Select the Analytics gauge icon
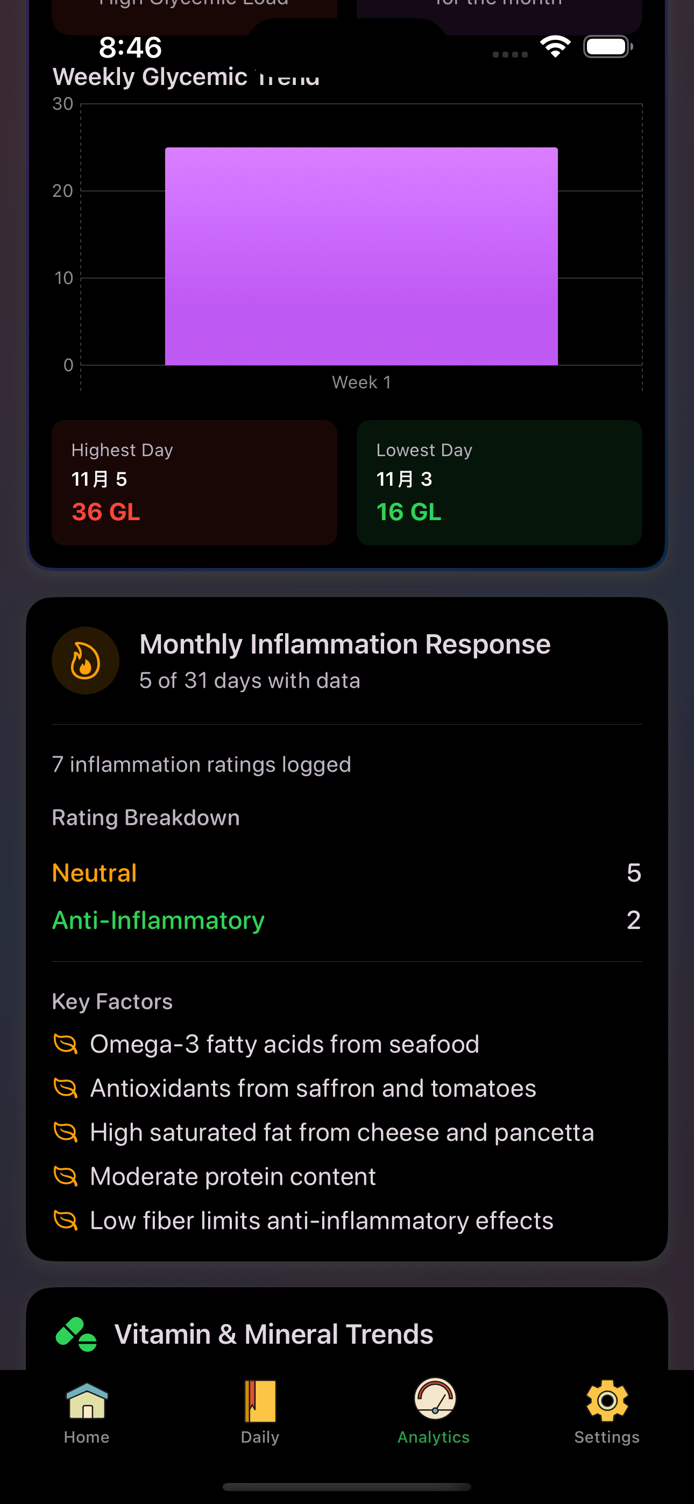This screenshot has height=1504, width=694. [434, 1400]
